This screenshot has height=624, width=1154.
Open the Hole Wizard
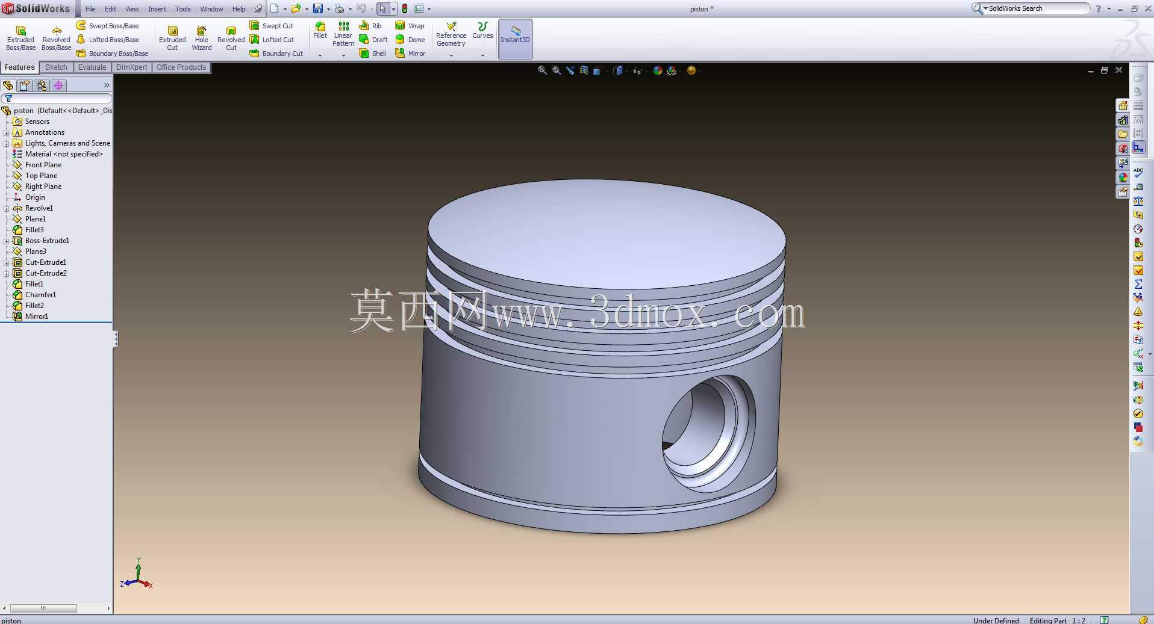202,39
